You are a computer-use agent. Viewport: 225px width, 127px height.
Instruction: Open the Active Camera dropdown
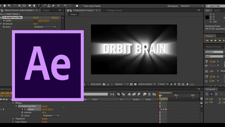[147, 84]
